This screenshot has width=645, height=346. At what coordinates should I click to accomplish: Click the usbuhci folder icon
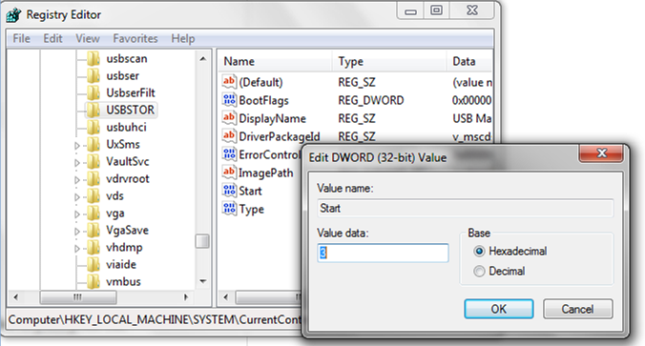click(94, 128)
